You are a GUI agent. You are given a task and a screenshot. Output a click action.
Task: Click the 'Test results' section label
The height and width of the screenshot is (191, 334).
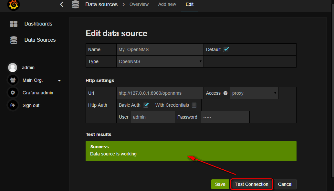[x=99, y=134]
